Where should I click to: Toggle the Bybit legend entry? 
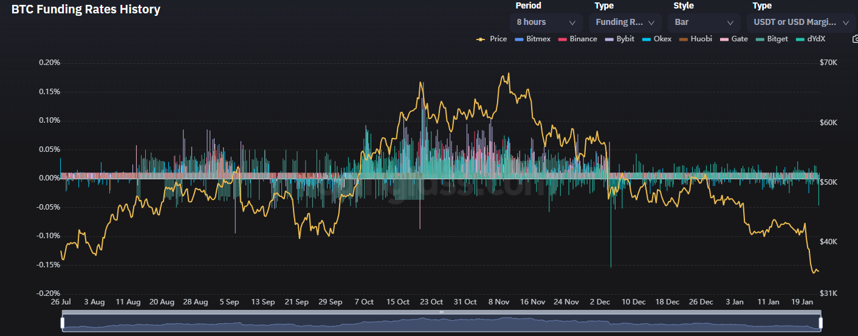pyautogui.click(x=619, y=39)
